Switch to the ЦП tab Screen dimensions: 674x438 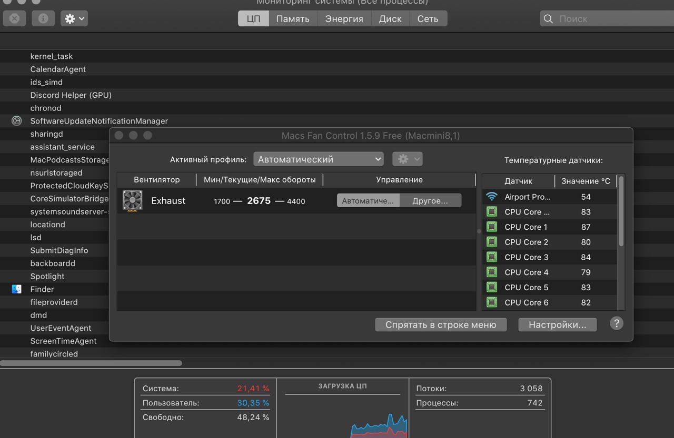coord(253,18)
